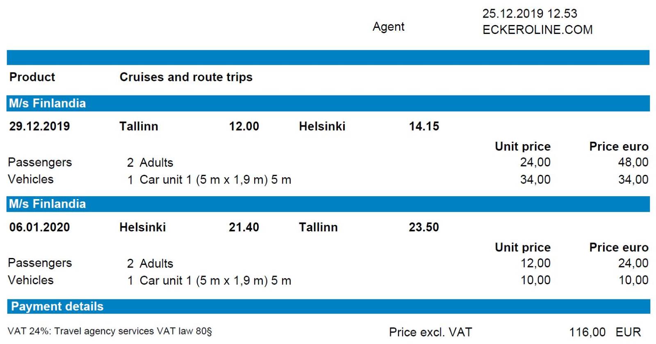Click the second M/s Finlandia header bar
This screenshot has height=344, width=656.
(x=328, y=204)
